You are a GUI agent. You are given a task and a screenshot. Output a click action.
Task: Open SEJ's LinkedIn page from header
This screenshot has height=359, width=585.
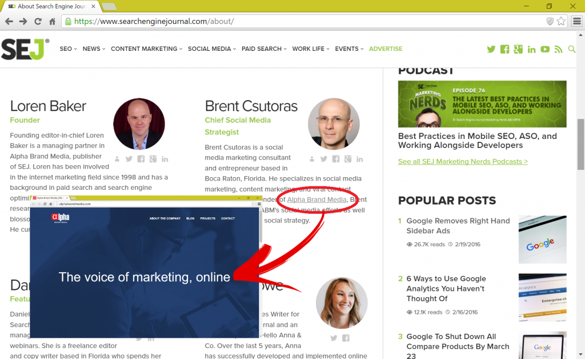(532, 49)
